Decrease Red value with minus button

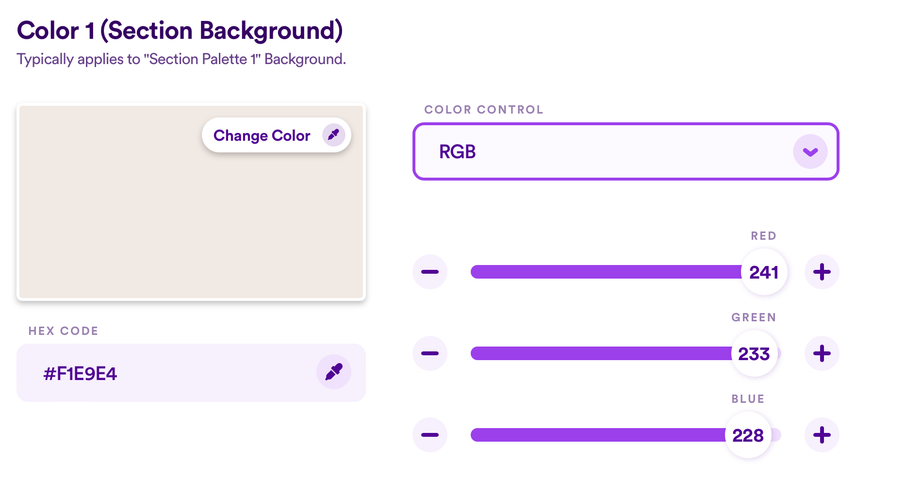pos(430,272)
